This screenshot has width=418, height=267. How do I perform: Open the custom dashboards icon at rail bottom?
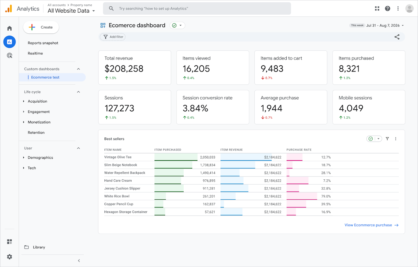coord(10,242)
